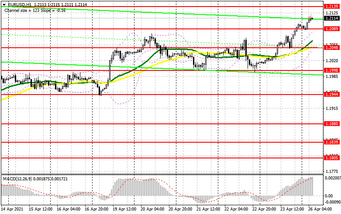
Task: Click the circle marker on the latest candle
Action: point(310,18)
